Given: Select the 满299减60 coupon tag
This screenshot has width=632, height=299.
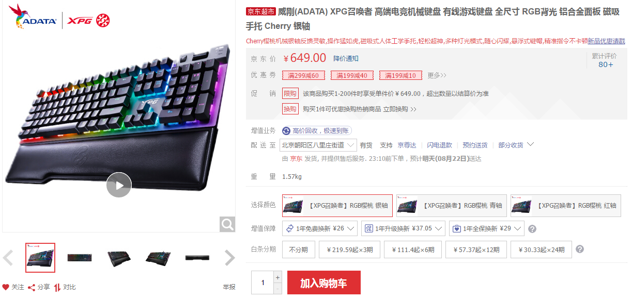Looking at the screenshot, I should [x=303, y=76].
